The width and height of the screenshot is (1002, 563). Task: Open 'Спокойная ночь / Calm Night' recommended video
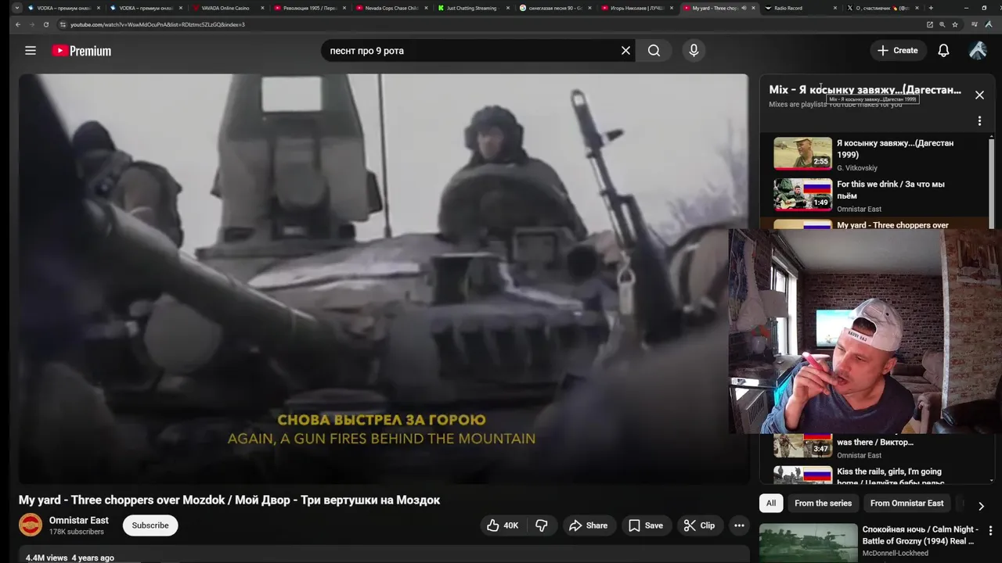click(920, 535)
